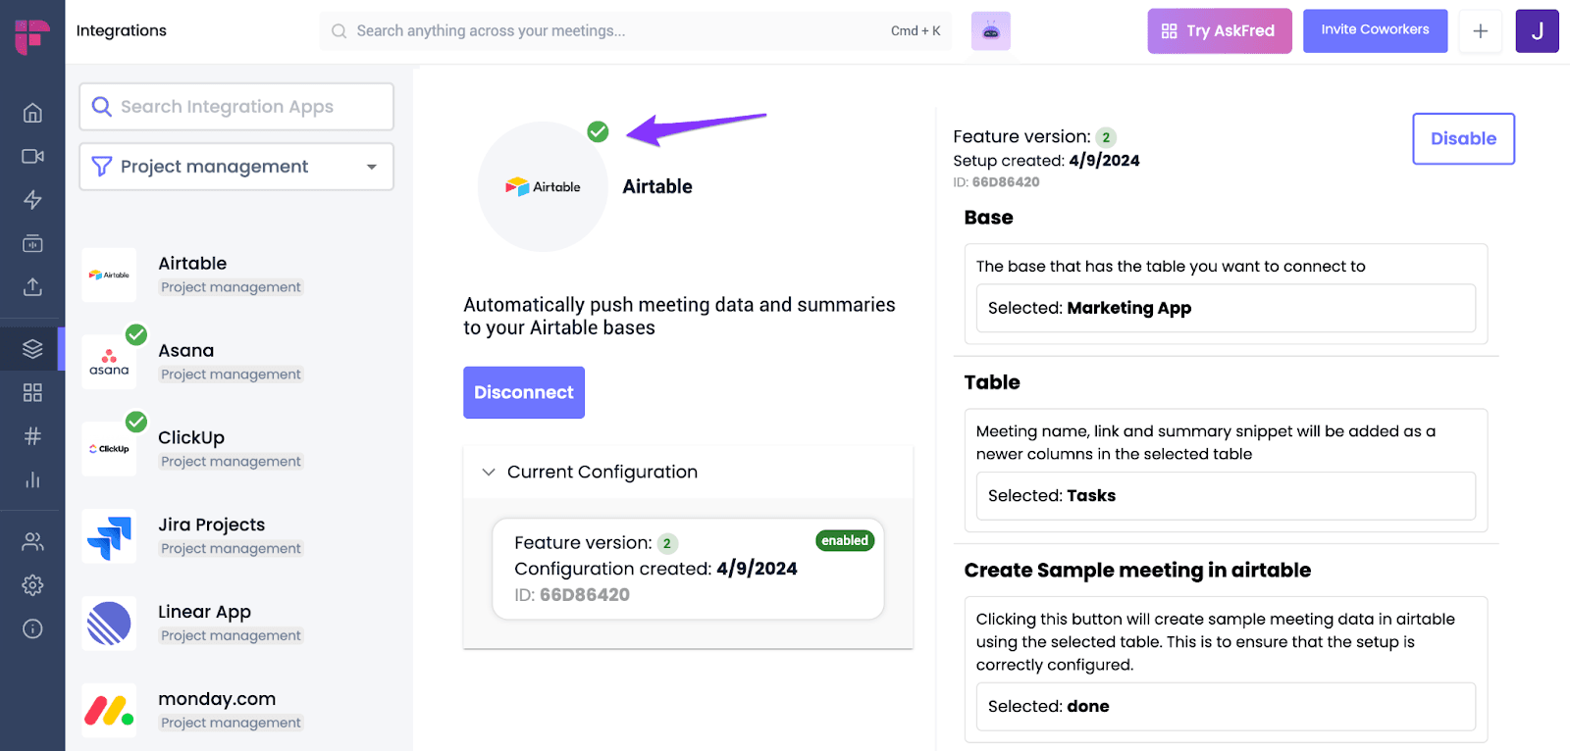Viewport: 1570px width, 751px height.
Task: Select monday.com in the integrations list
Action: click(x=238, y=711)
